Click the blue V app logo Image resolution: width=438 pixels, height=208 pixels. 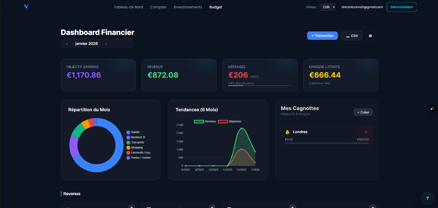[27, 6]
